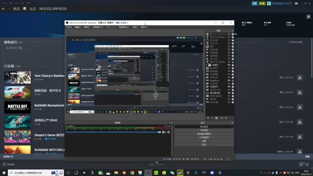313x176 pixels.
Task: Move selected source up
Action: tap(221, 118)
